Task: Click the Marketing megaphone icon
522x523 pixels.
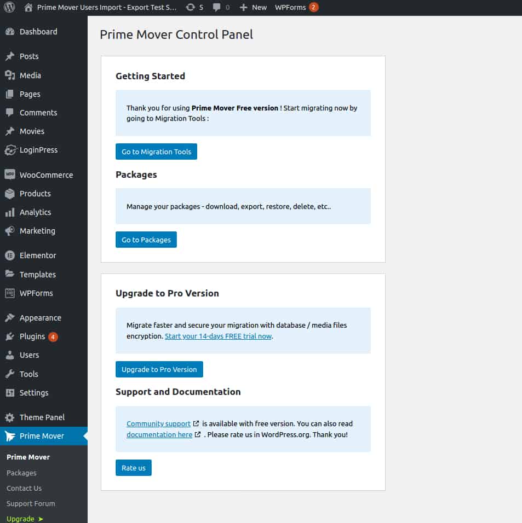Action: point(10,231)
